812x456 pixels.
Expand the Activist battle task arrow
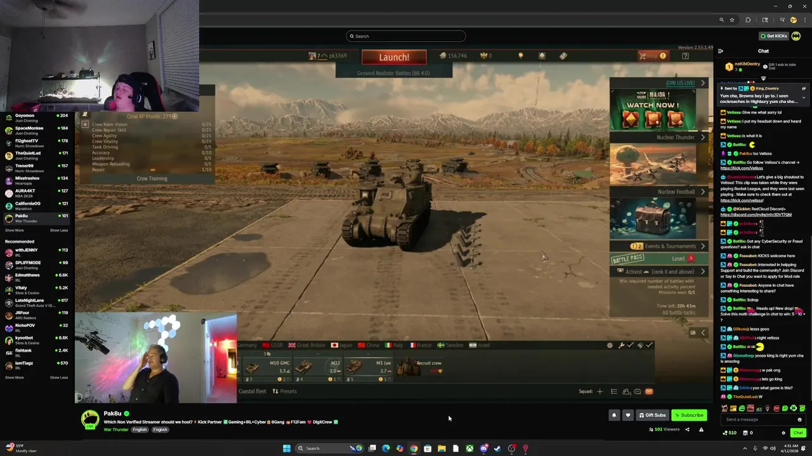pos(703,272)
